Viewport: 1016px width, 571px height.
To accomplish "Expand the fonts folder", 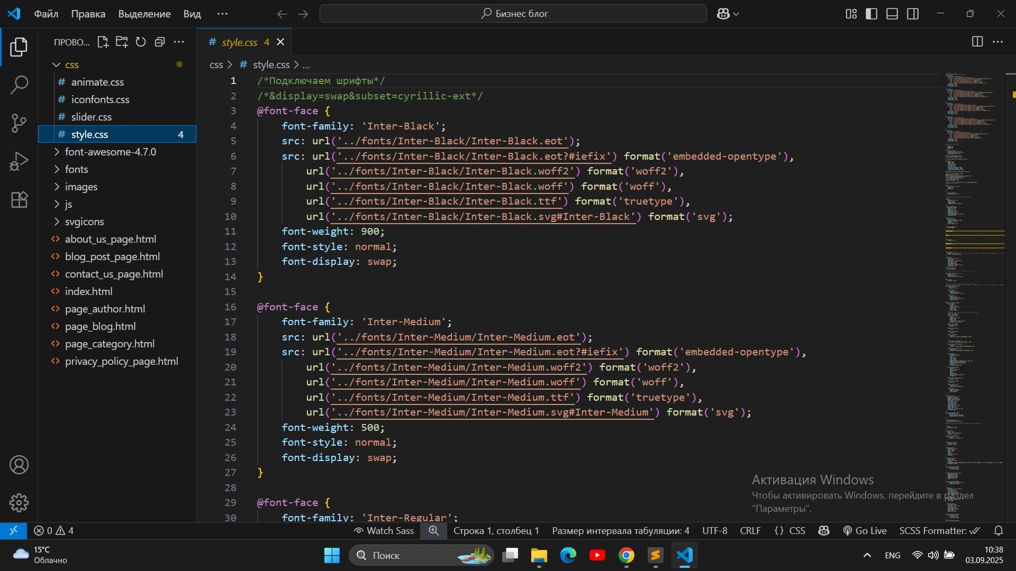I will pyautogui.click(x=76, y=169).
